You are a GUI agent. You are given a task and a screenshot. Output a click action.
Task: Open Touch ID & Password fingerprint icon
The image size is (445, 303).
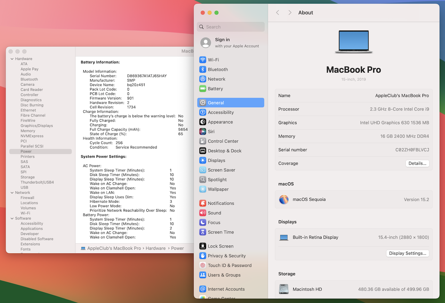tap(203, 266)
